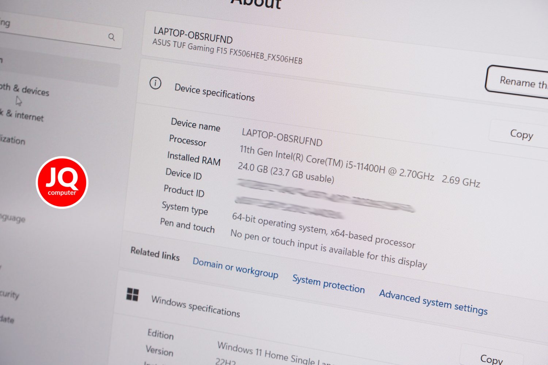Open Privacy & security in the sidebar

point(9,294)
